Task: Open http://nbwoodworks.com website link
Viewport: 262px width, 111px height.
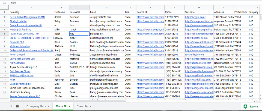Action: pos(198,63)
